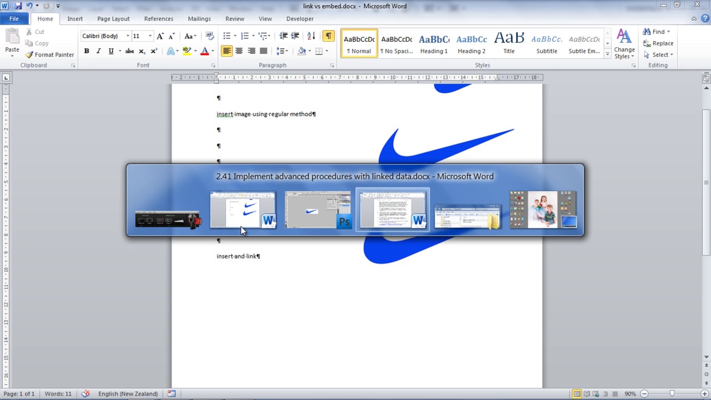This screenshot has height=400, width=711.
Task: Switch to the Insert tab
Action: click(x=75, y=19)
